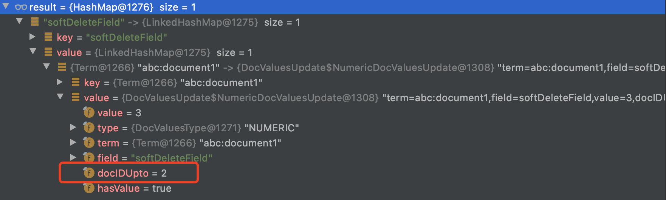
Task: Collapse the result HashMap root node
Action: [6, 6]
